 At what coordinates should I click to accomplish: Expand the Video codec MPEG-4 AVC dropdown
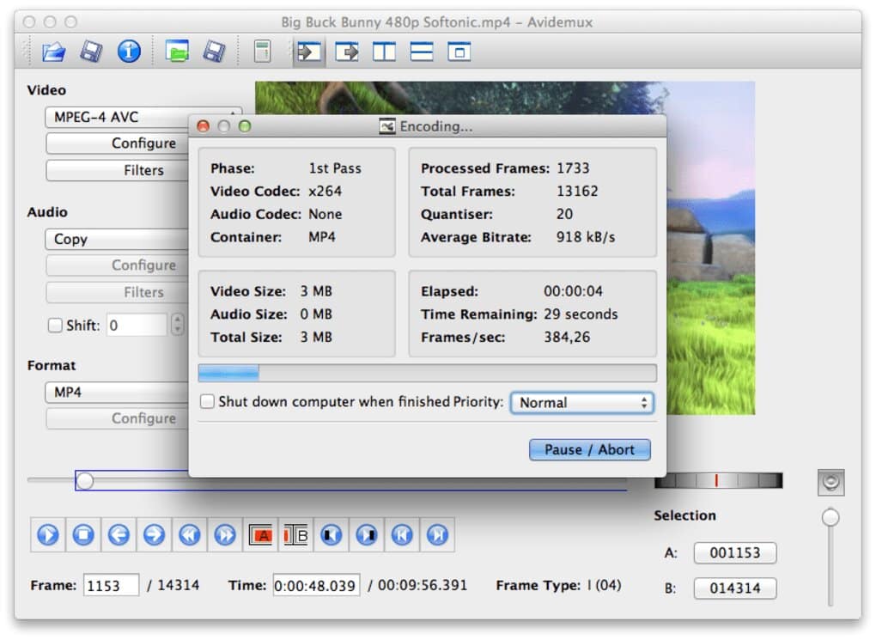pyautogui.click(x=120, y=118)
